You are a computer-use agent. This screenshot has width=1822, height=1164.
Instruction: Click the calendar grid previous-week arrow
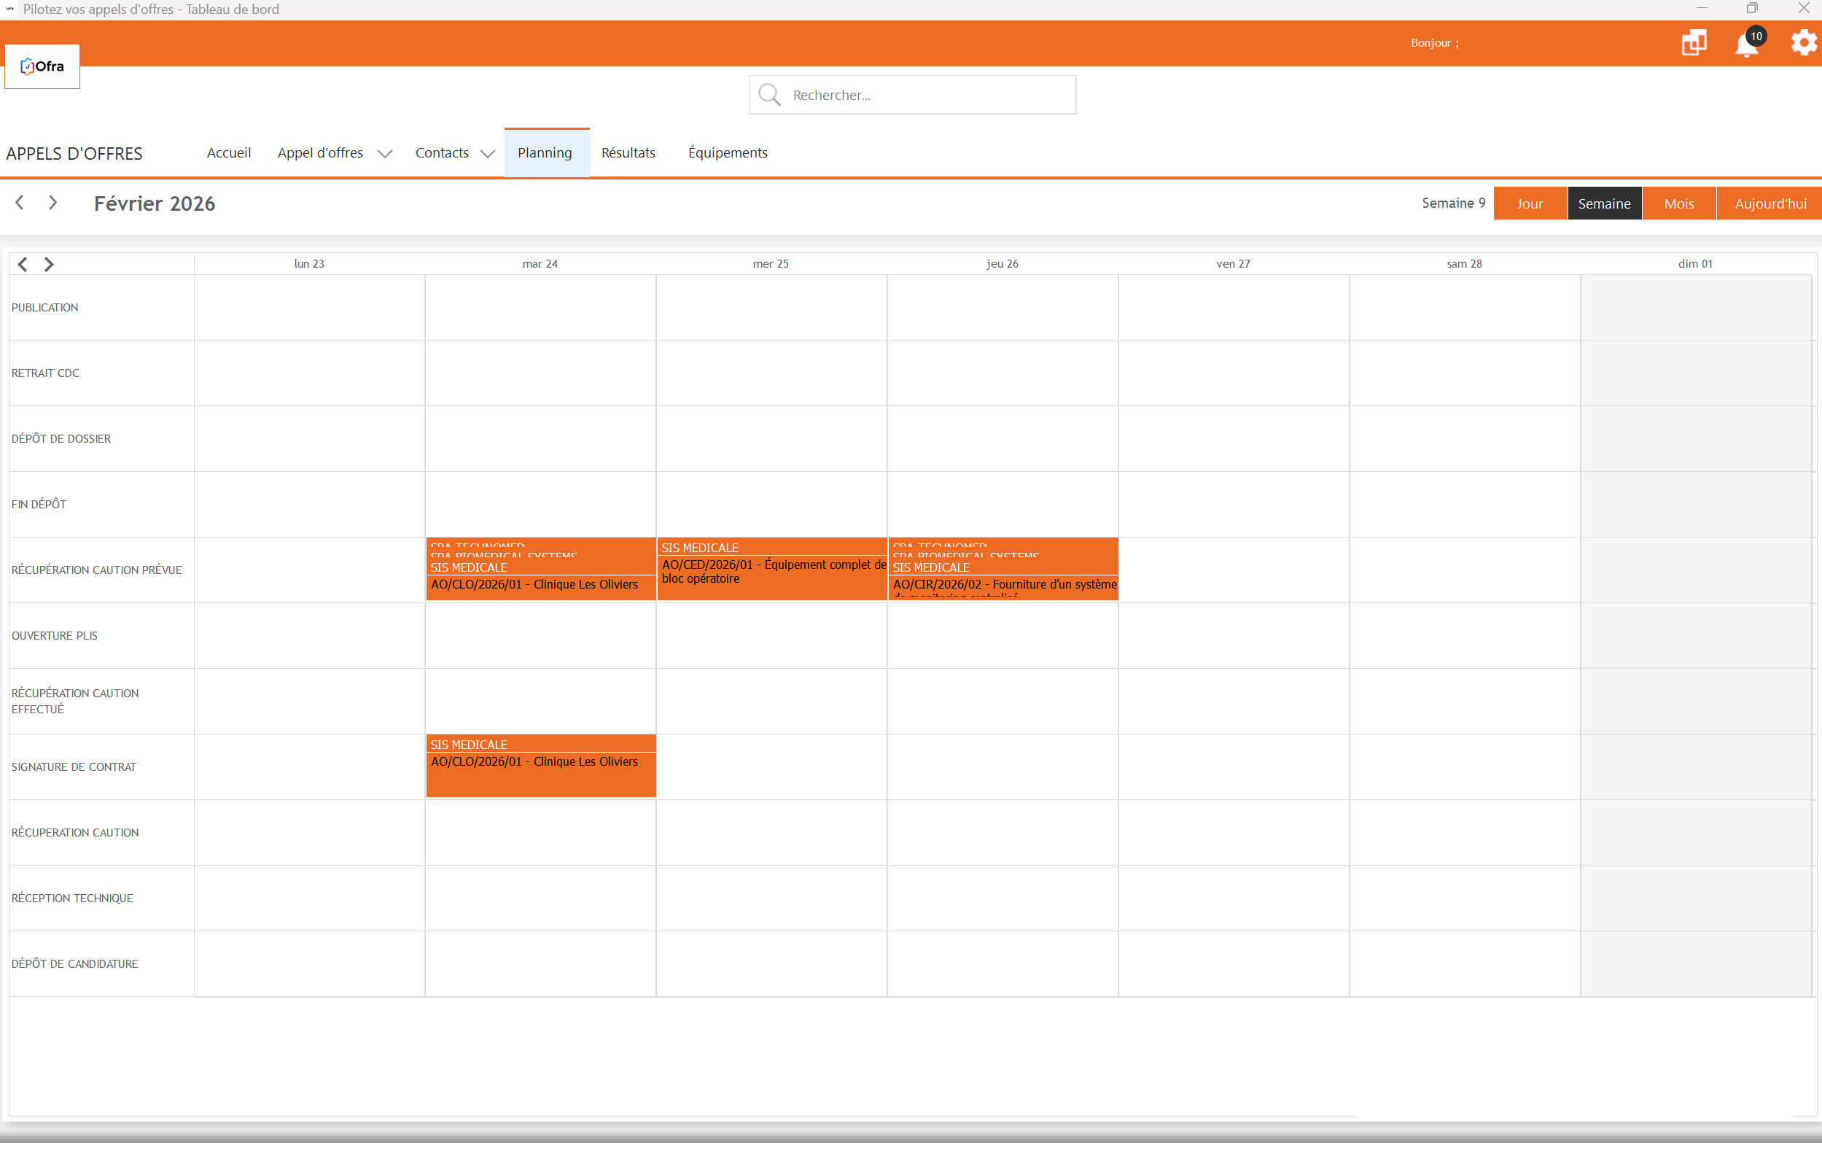23,264
